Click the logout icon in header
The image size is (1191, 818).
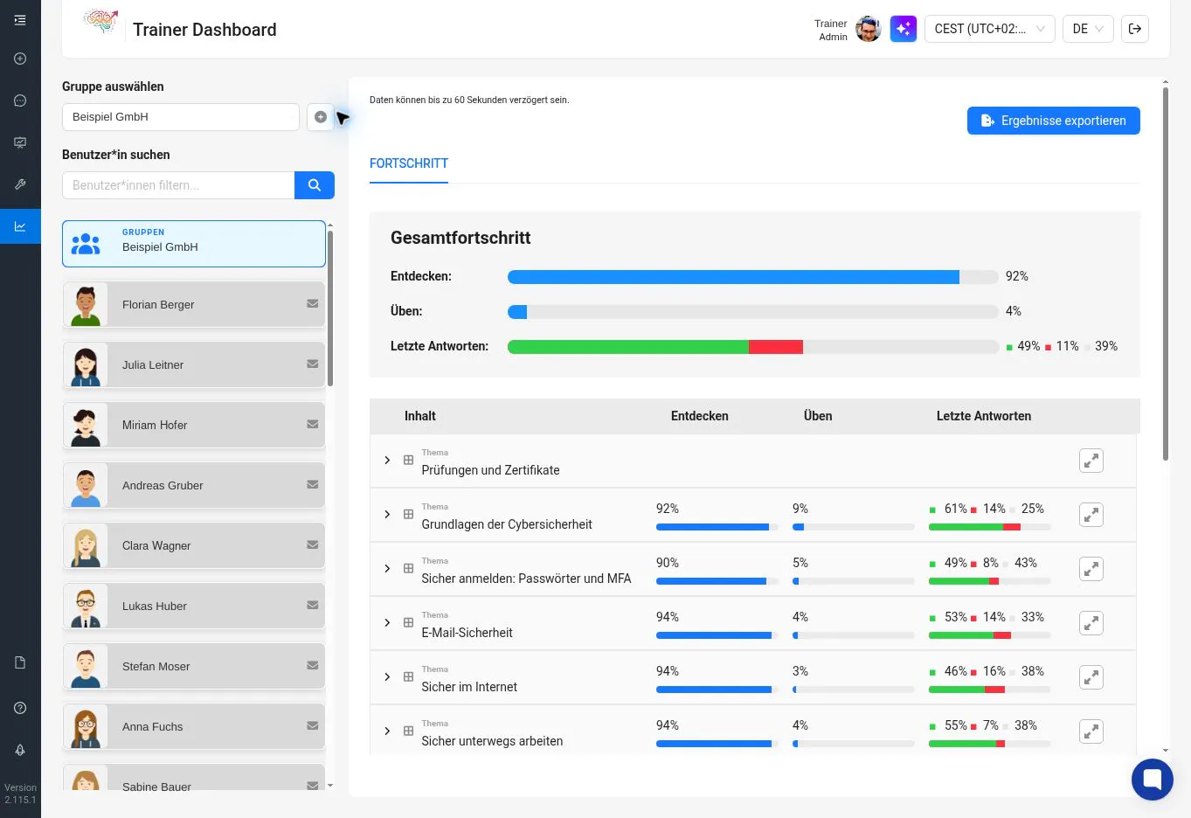(1135, 29)
